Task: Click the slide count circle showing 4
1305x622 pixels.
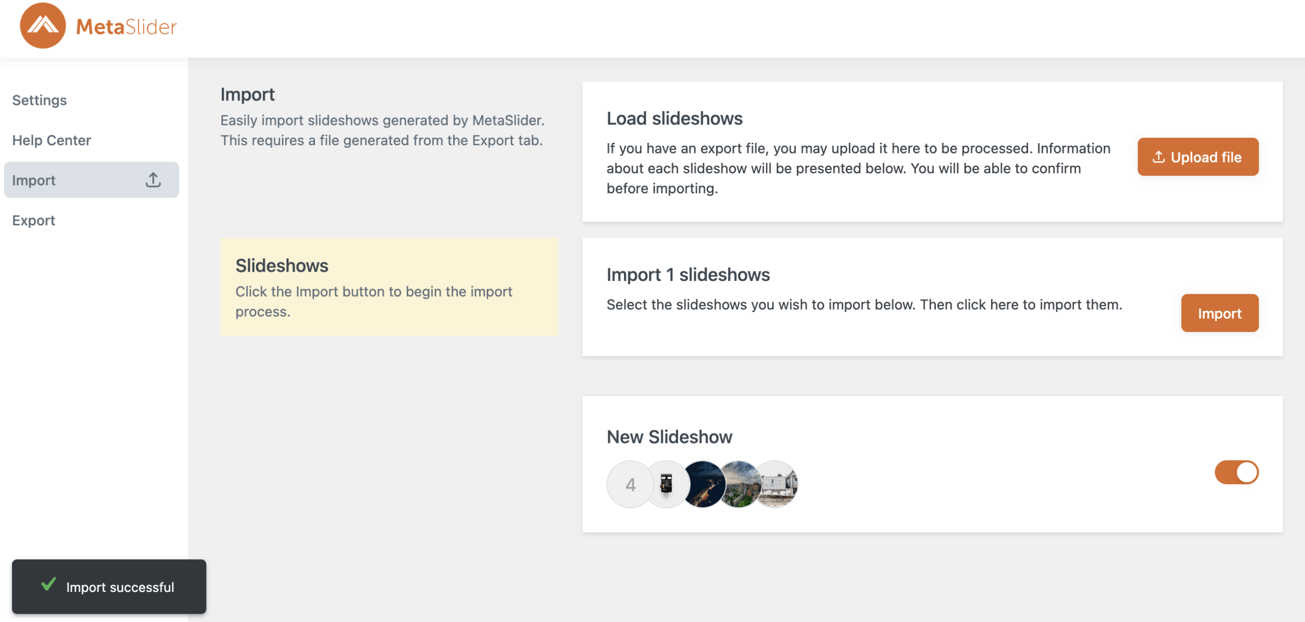Action: click(x=630, y=484)
